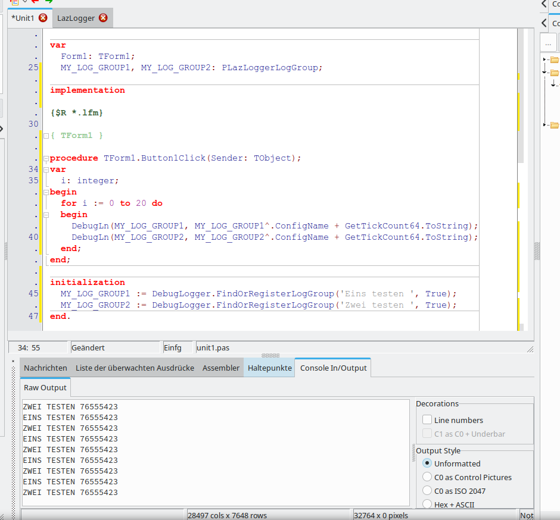The width and height of the screenshot is (560, 520).
Task: Select the Unformatted output style
Action: pyautogui.click(x=427, y=463)
